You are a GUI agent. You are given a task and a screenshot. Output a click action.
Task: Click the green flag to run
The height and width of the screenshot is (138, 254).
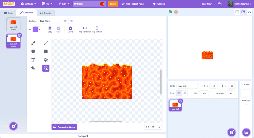click(x=170, y=12)
